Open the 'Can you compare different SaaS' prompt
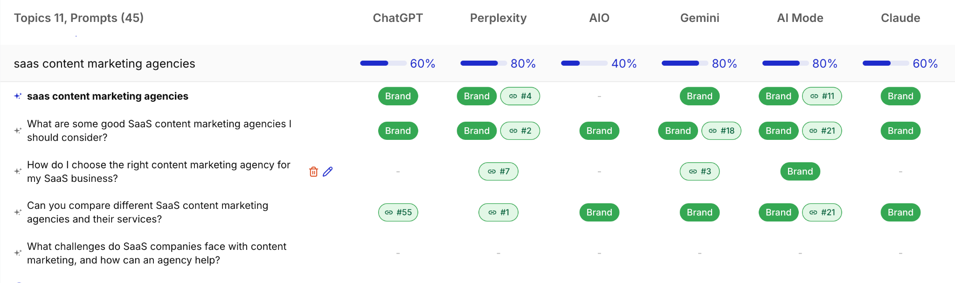 [147, 212]
